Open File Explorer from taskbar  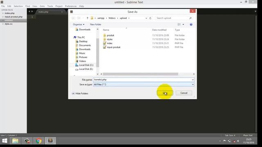click(15, 141)
